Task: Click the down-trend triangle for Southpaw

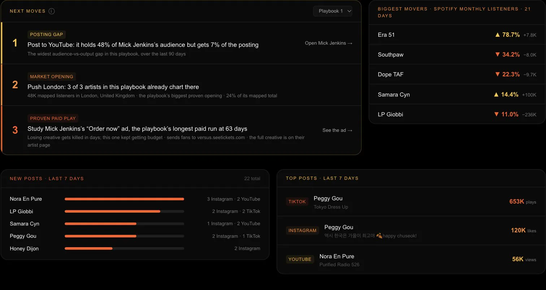Action: pyautogui.click(x=498, y=55)
